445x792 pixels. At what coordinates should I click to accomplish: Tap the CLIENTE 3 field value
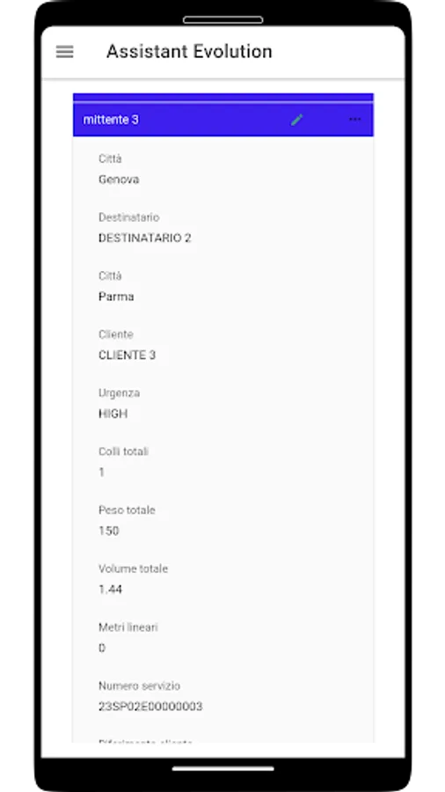click(128, 356)
